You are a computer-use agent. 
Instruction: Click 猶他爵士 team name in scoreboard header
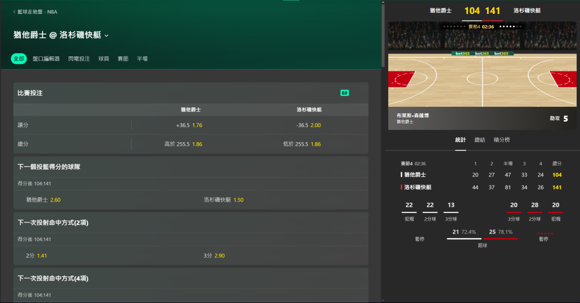point(440,11)
